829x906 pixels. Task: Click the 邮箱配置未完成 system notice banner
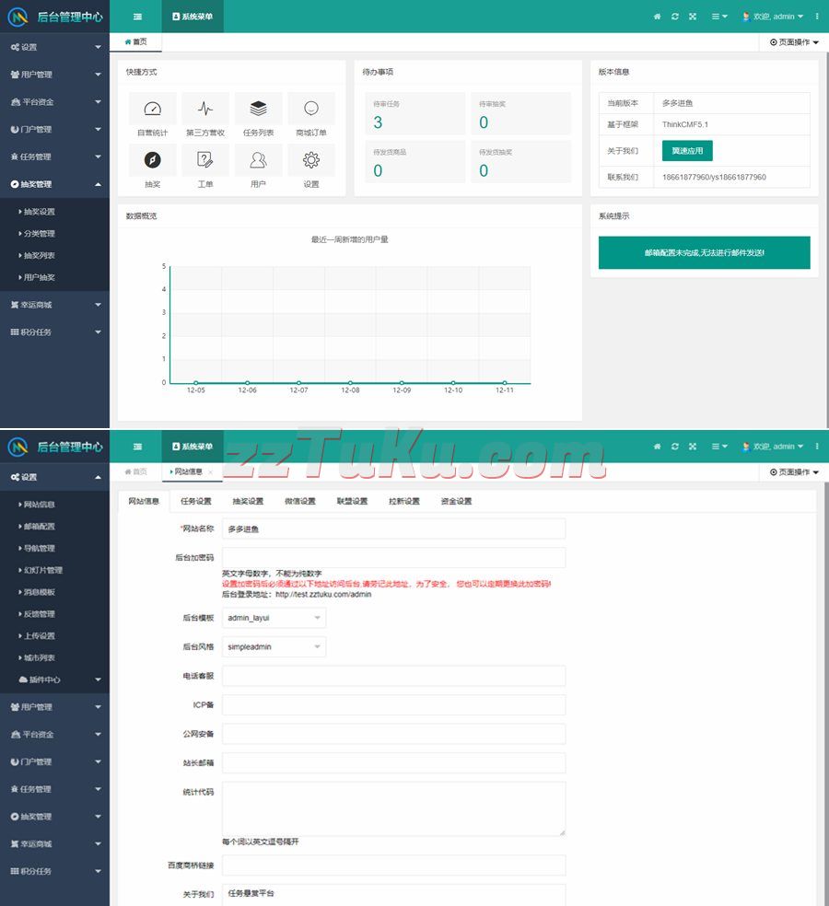click(704, 252)
